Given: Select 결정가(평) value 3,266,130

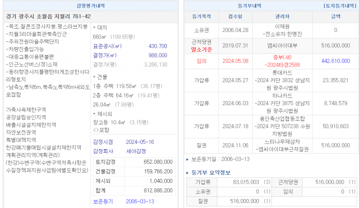Looking at the screenshot, I should point(156,65).
